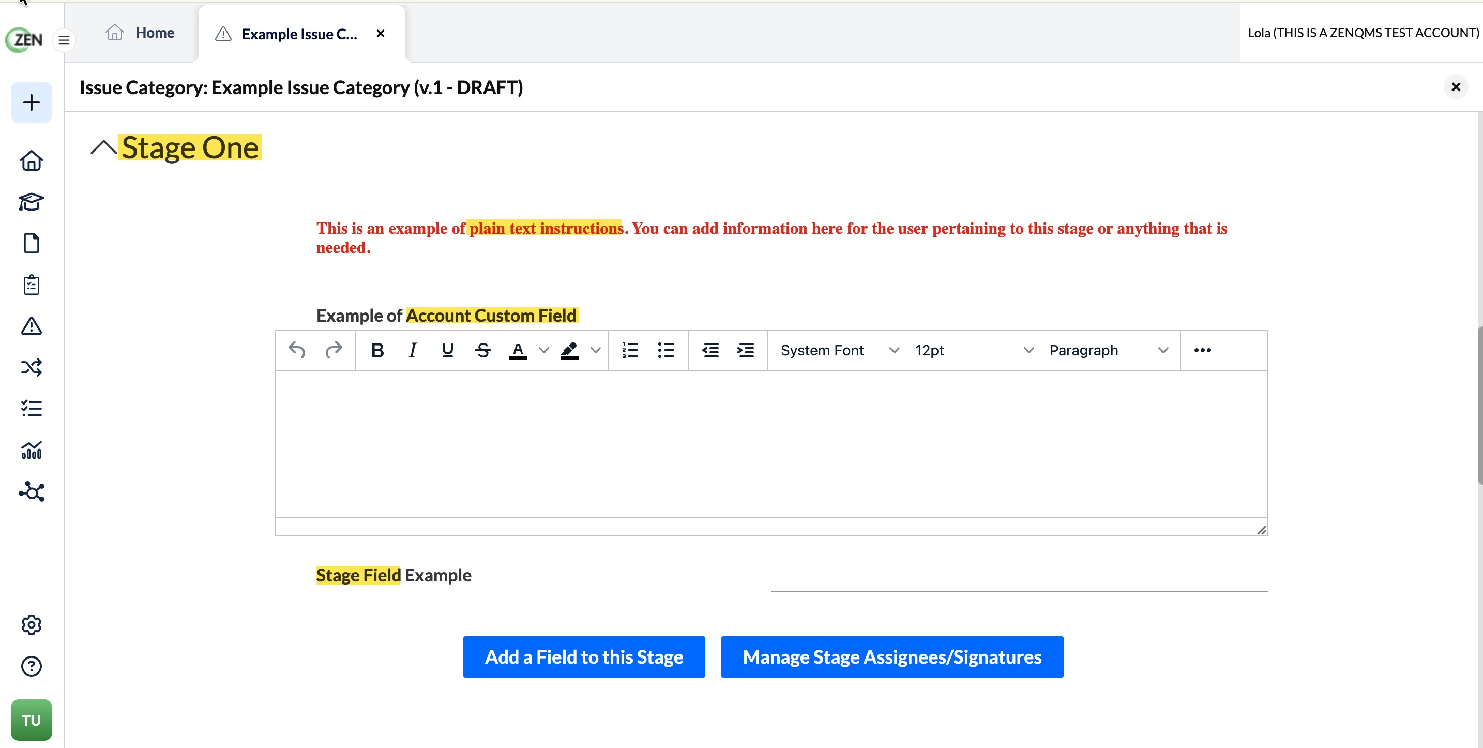This screenshot has height=748, width=1483.
Task: Click Manage Stage Assignees/Signatures button
Action: (x=892, y=657)
